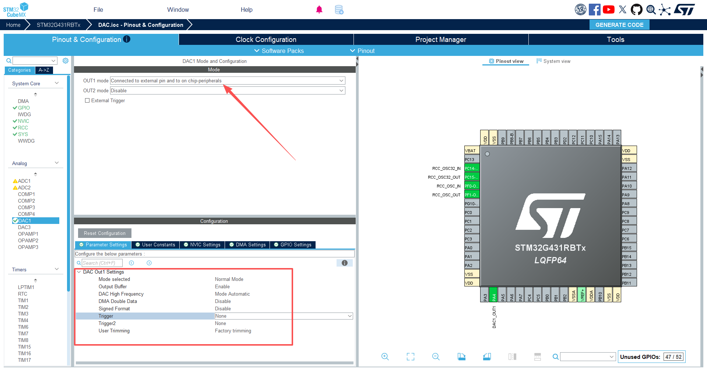
Task: Zoom out on the chip pinout view
Action: 436,357
